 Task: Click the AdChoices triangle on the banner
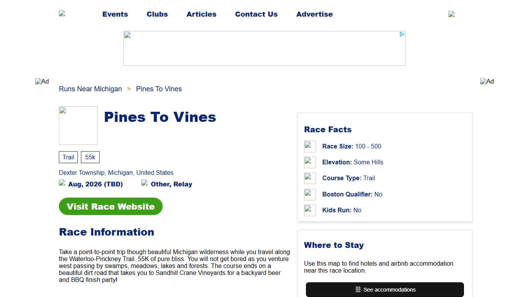[x=402, y=34]
